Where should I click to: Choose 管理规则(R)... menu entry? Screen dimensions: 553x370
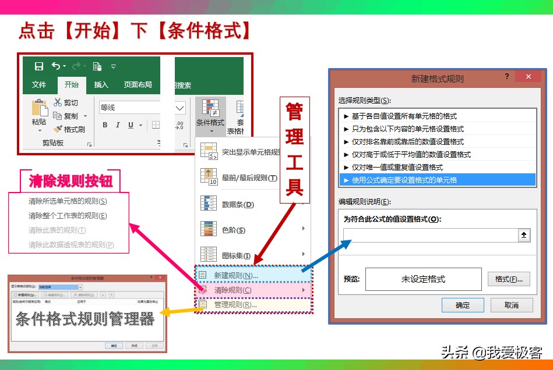click(x=253, y=305)
